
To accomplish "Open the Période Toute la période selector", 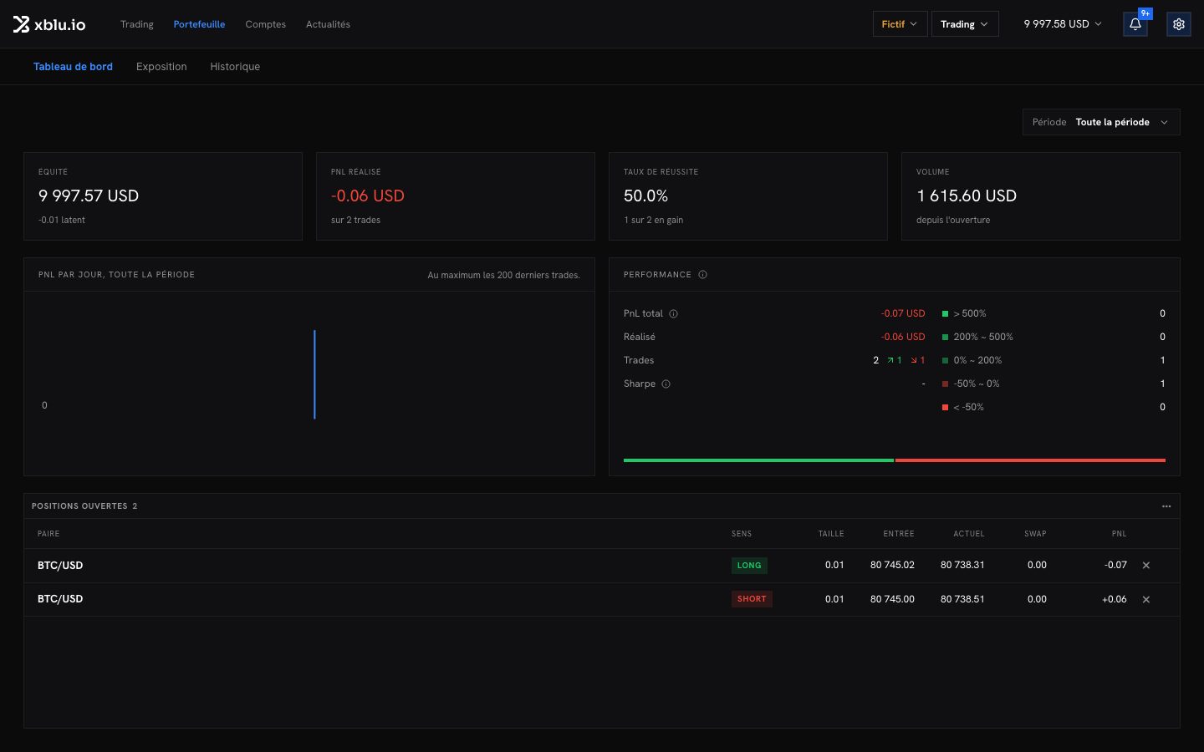I will click(x=1101, y=122).
